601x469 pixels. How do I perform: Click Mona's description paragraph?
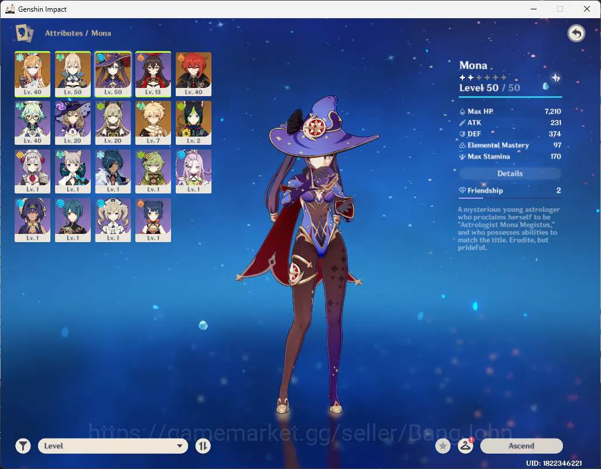[508, 229]
